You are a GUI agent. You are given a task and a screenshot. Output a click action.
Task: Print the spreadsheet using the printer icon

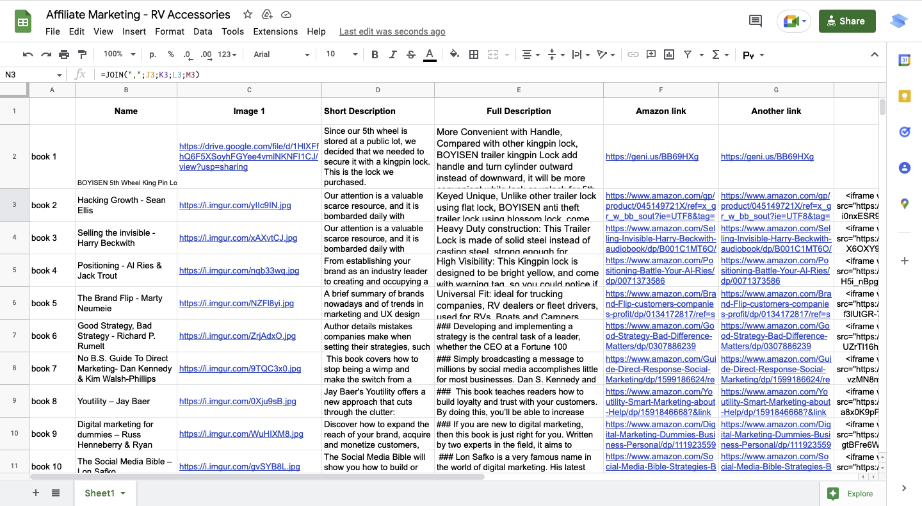[64, 54]
